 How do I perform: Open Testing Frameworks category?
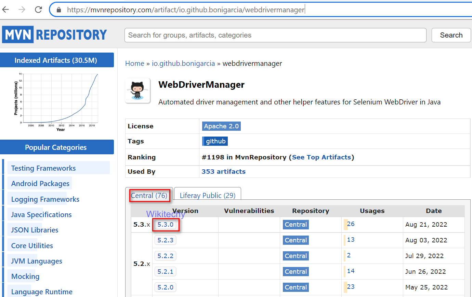43,168
